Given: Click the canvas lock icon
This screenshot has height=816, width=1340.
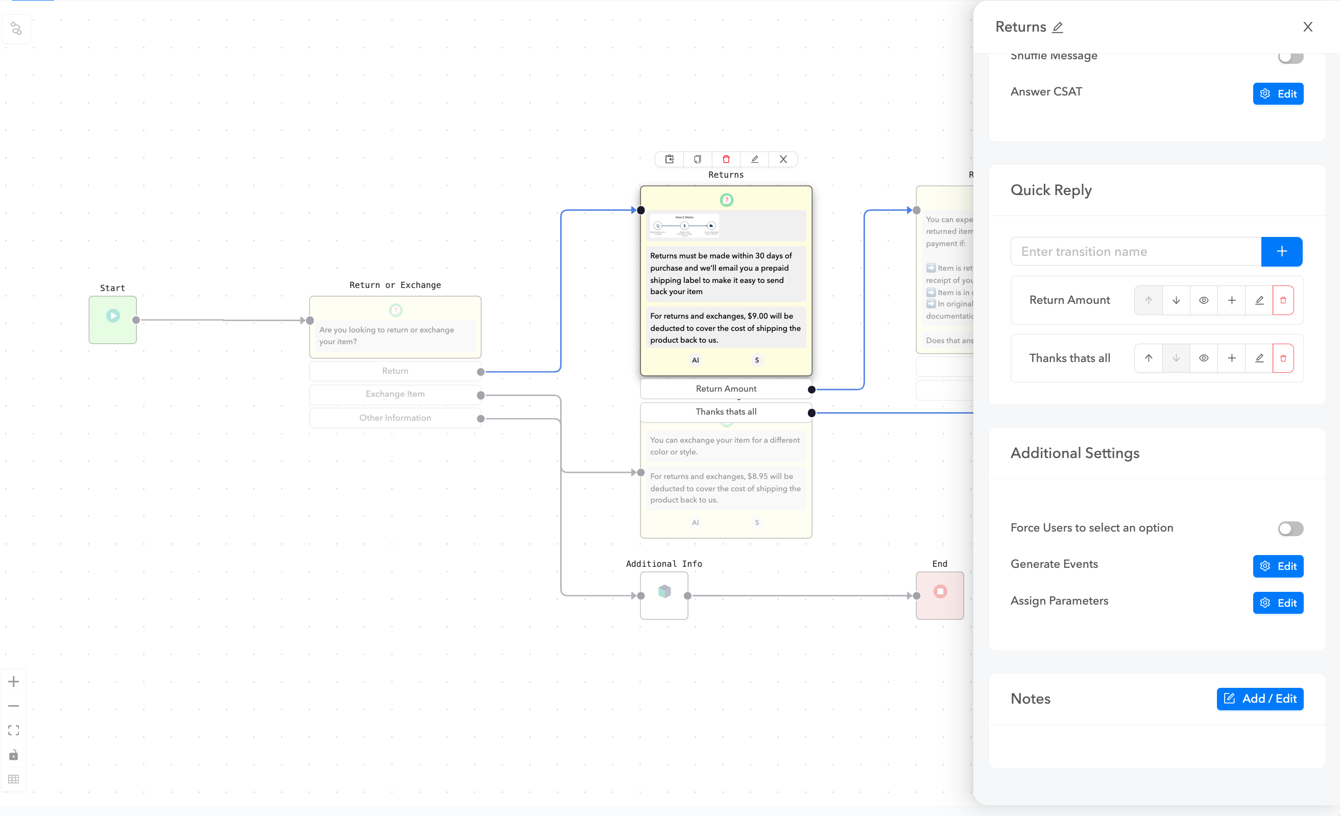Looking at the screenshot, I should (14, 755).
